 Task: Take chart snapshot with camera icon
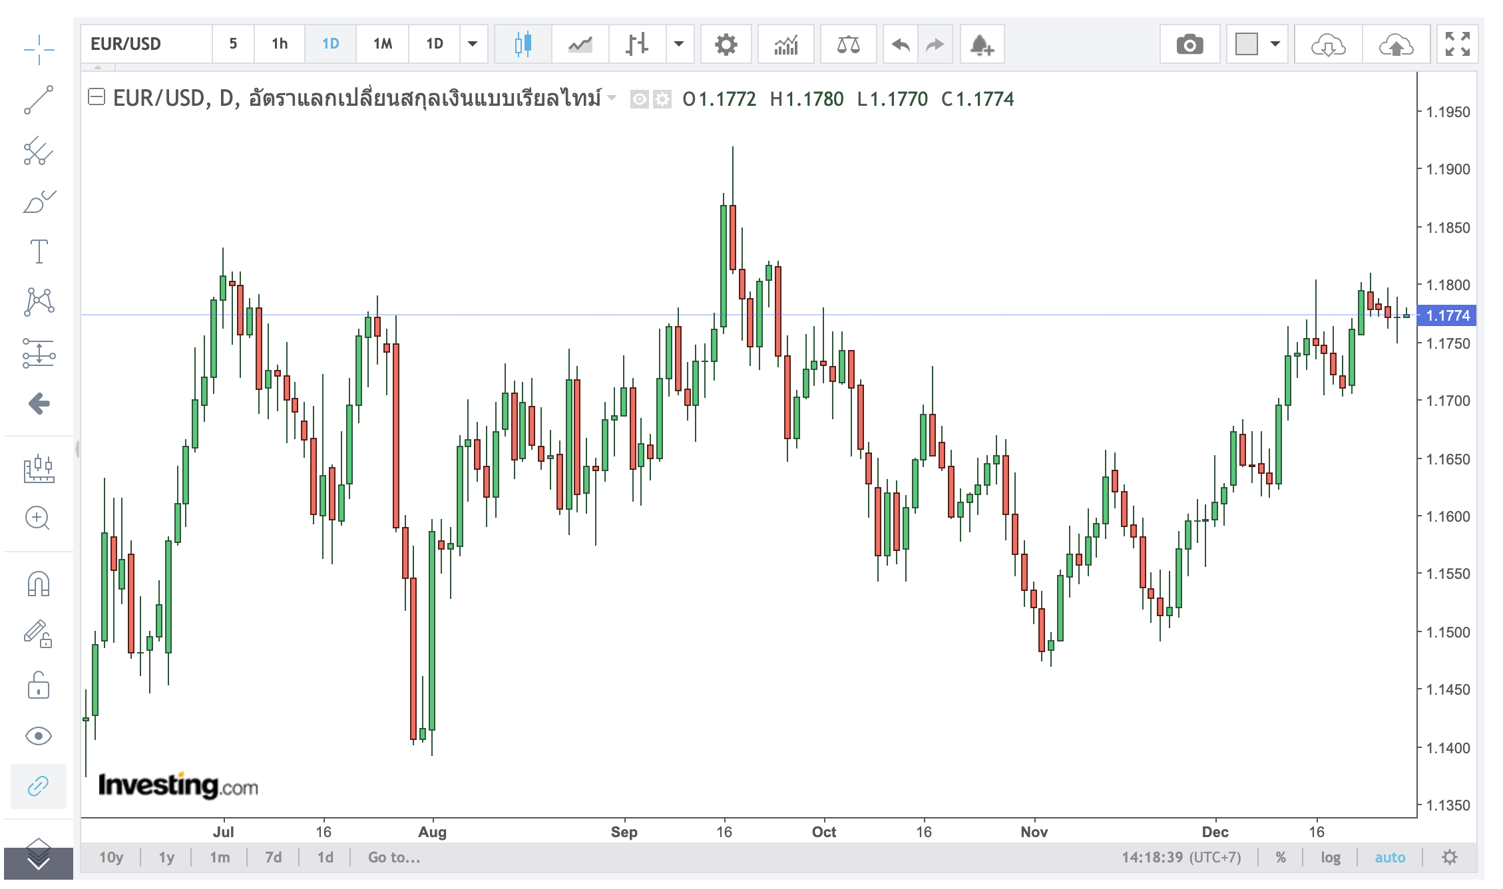point(1189,45)
